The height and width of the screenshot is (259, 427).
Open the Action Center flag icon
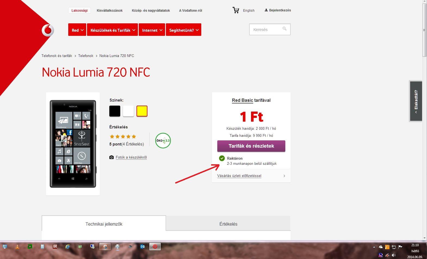400,247
